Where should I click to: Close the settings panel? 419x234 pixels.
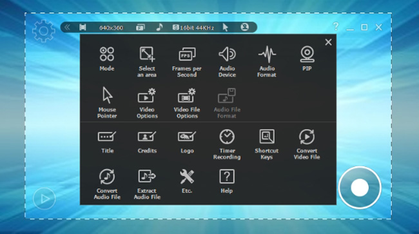(328, 42)
